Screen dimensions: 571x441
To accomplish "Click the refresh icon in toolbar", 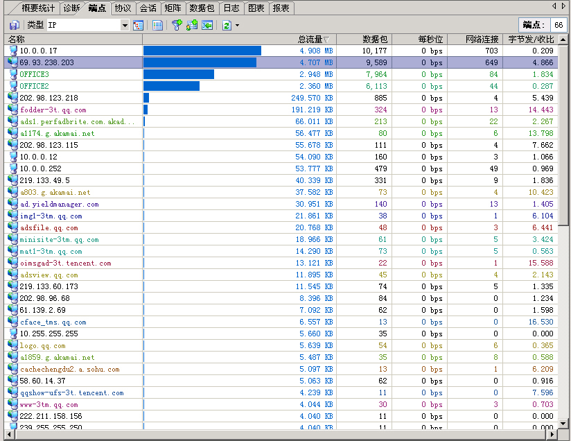I will [226, 25].
